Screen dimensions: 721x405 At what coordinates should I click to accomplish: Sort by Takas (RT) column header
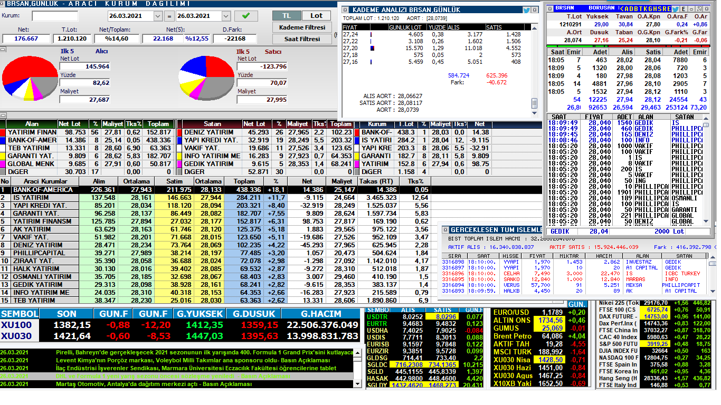point(376,181)
